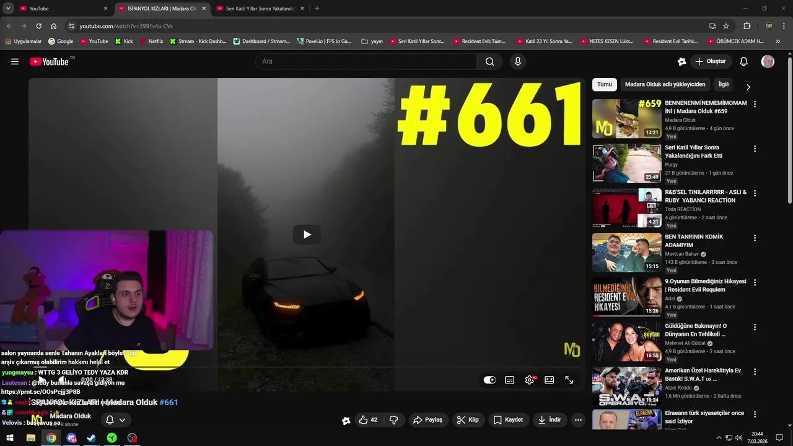Open the Madara Olduk channel link
This screenshot has height=446, width=793.
click(70, 416)
